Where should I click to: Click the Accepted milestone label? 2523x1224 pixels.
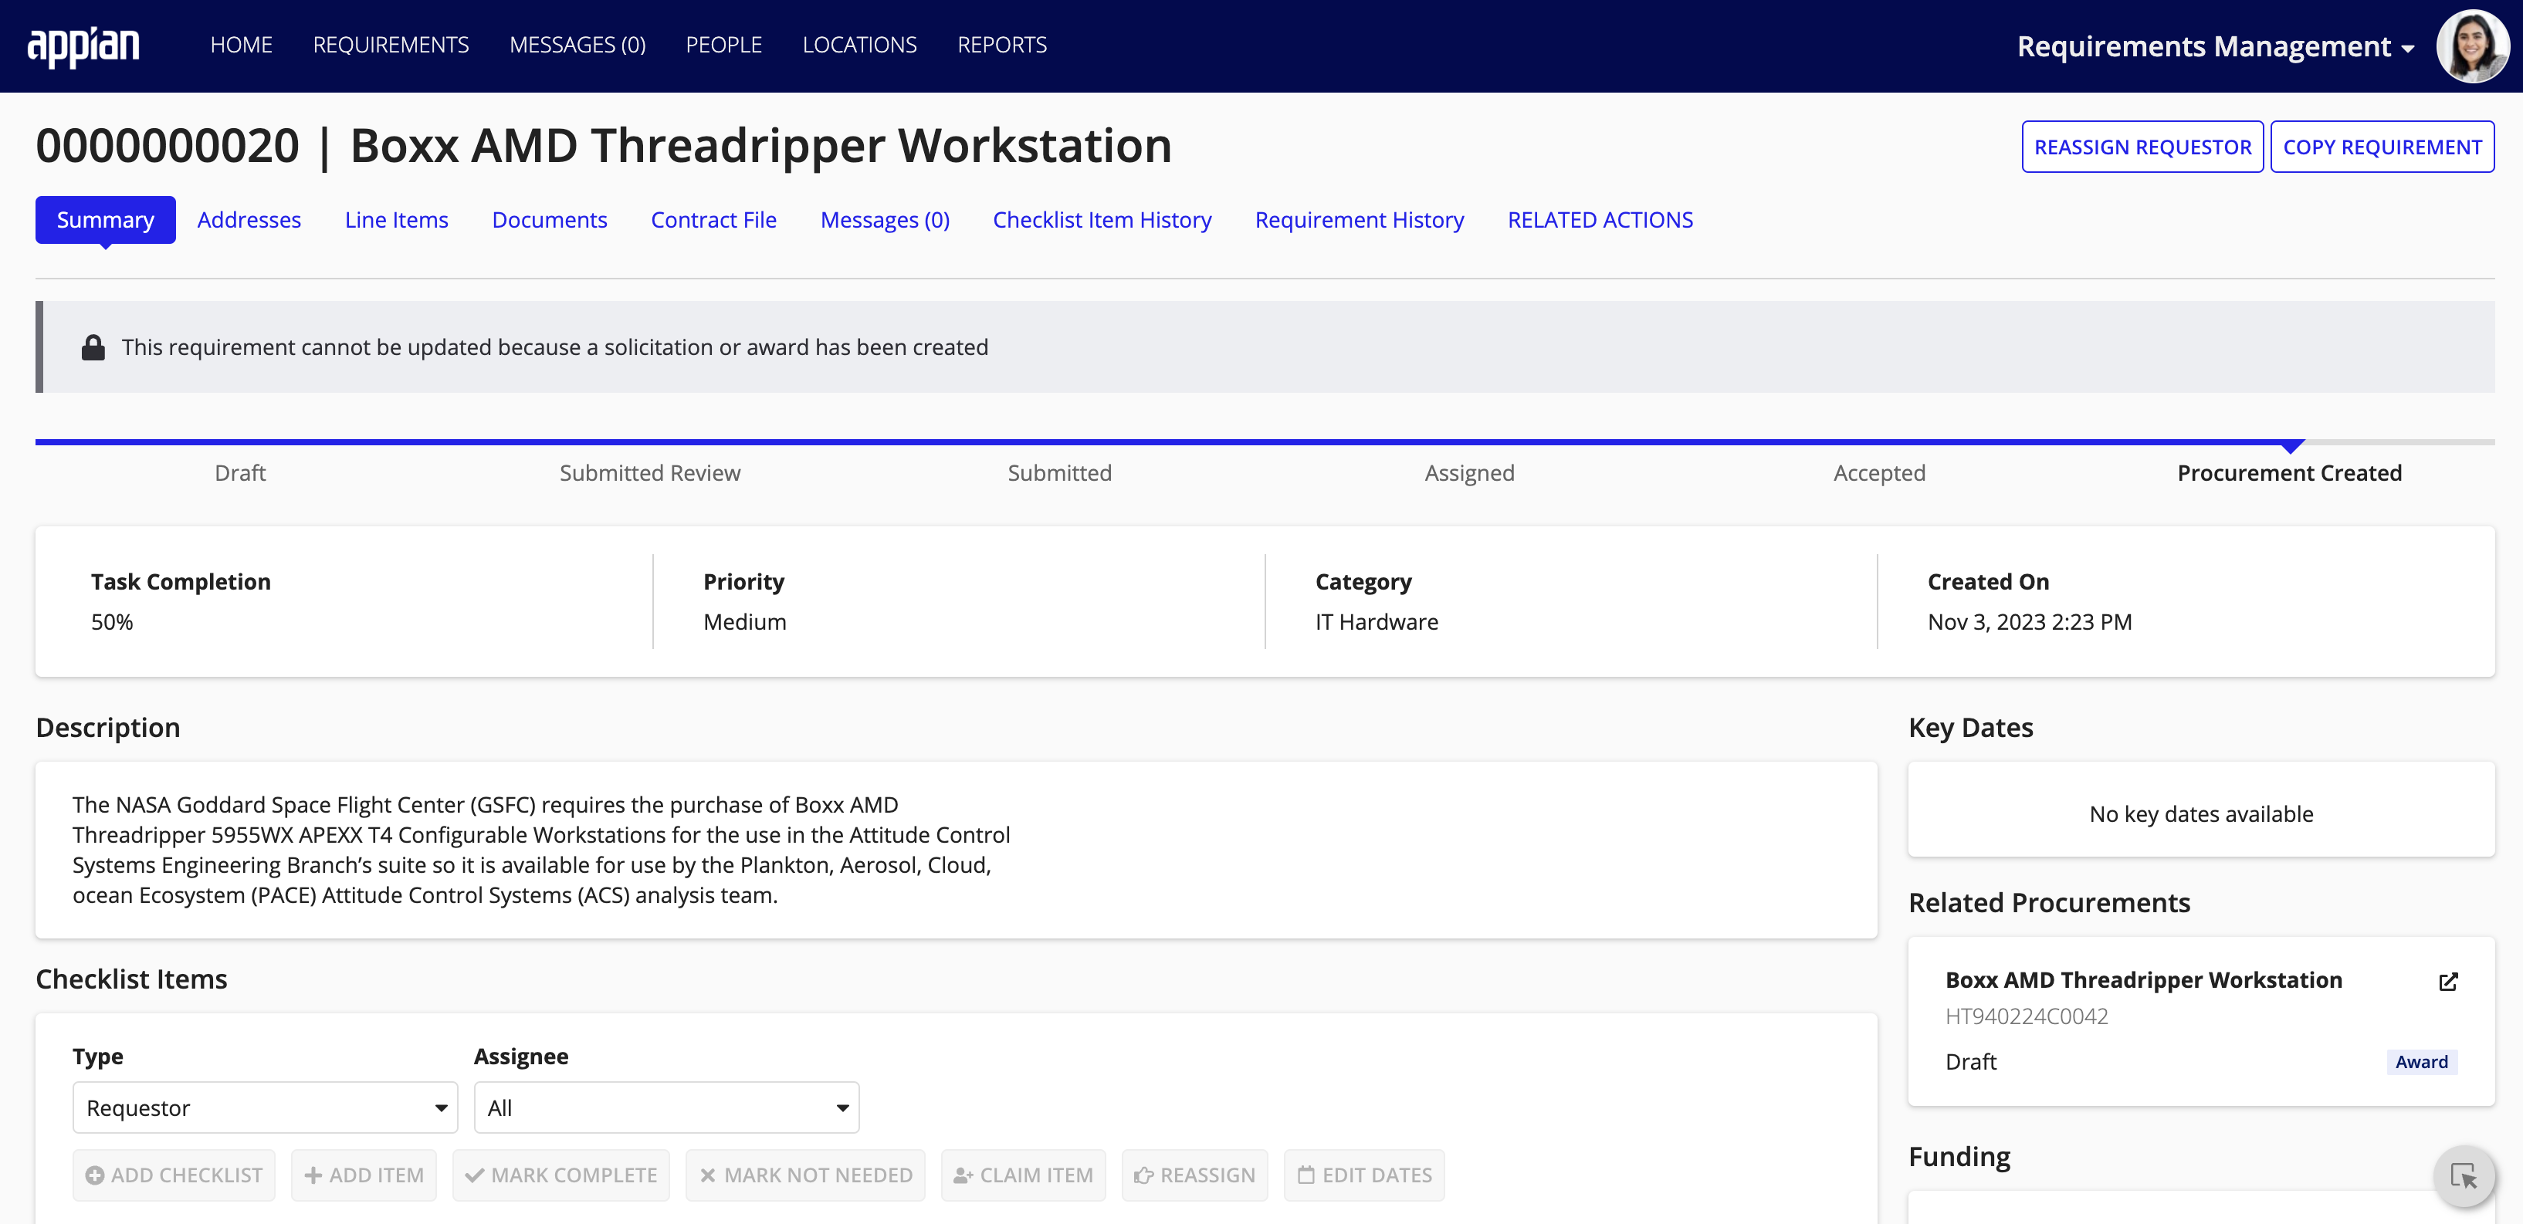(1880, 473)
